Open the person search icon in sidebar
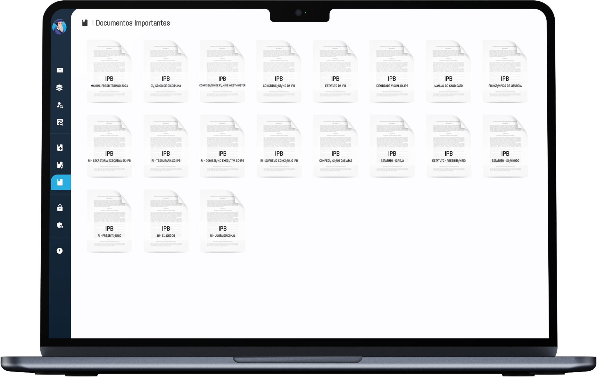The image size is (597, 377). pyautogui.click(x=60, y=105)
